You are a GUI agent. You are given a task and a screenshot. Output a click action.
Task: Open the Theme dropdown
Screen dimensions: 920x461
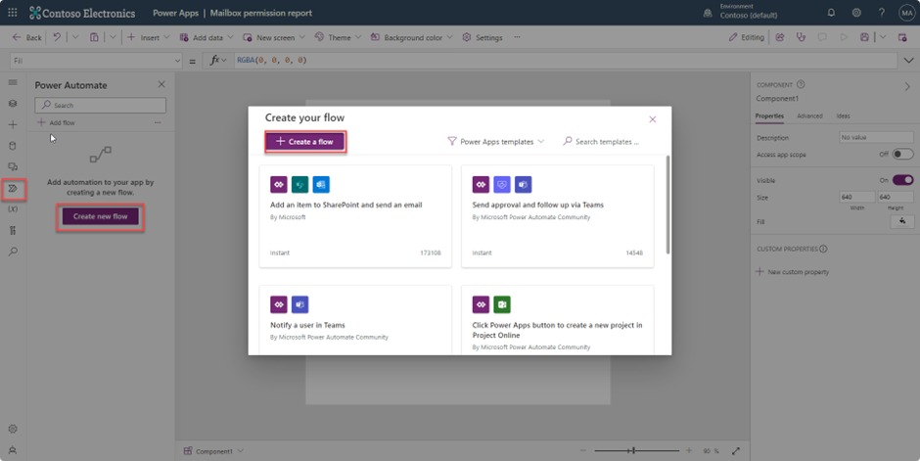(338, 37)
